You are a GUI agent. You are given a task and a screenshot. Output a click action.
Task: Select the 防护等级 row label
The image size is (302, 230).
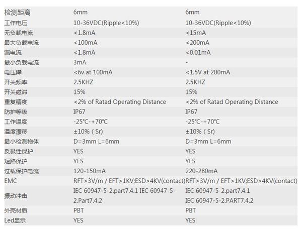pyautogui.click(x=16, y=112)
